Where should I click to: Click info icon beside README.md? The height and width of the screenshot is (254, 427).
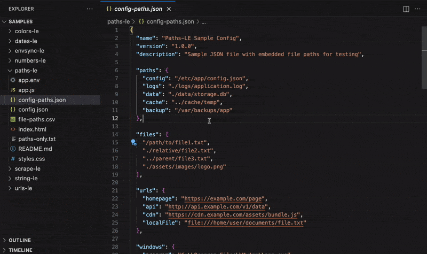pos(13,149)
